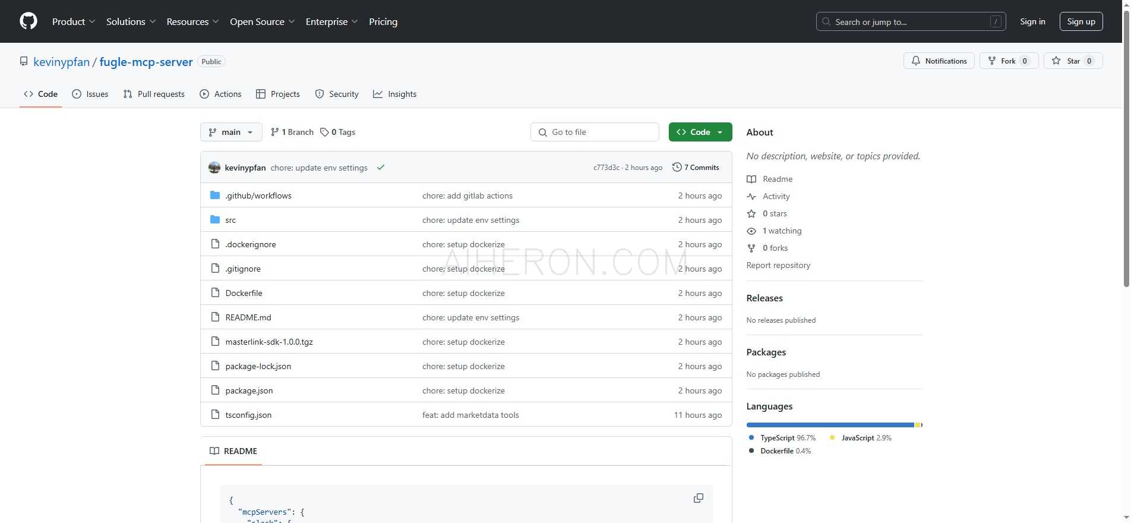1131x523 pixels.
Task: Click the star icon beside 0 stars
Action: pos(751,213)
